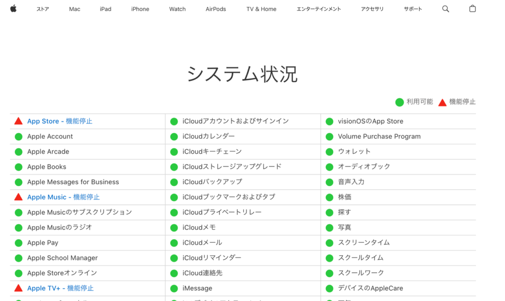Click 探す text
The height and width of the screenshot is (301, 505).
coord(344,212)
